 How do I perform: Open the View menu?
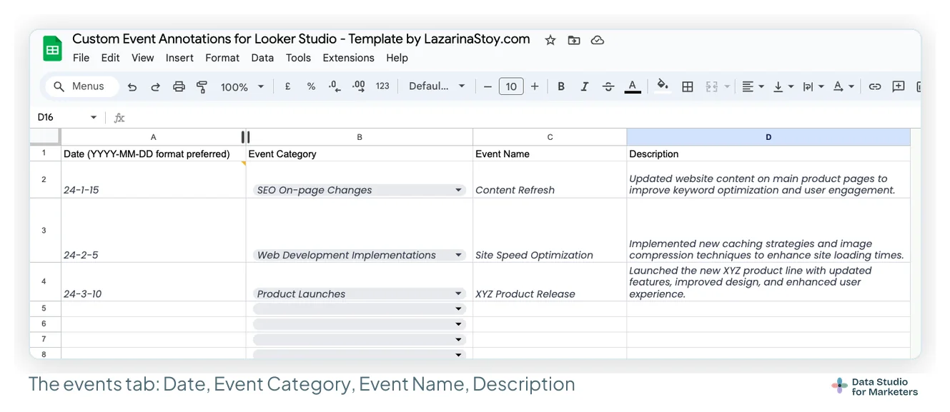click(x=142, y=58)
